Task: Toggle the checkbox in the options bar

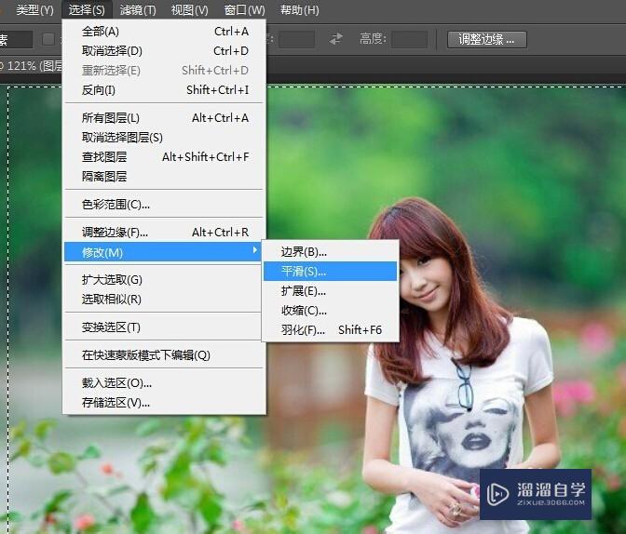Action: click(x=48, y=39)
